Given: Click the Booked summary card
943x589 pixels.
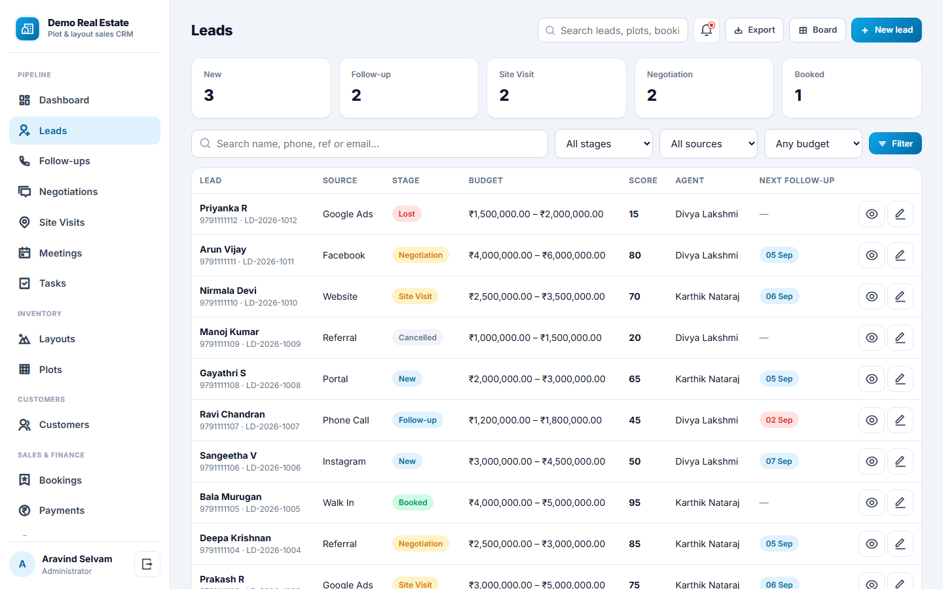Looking at the screenshot, I should point(852,88).
